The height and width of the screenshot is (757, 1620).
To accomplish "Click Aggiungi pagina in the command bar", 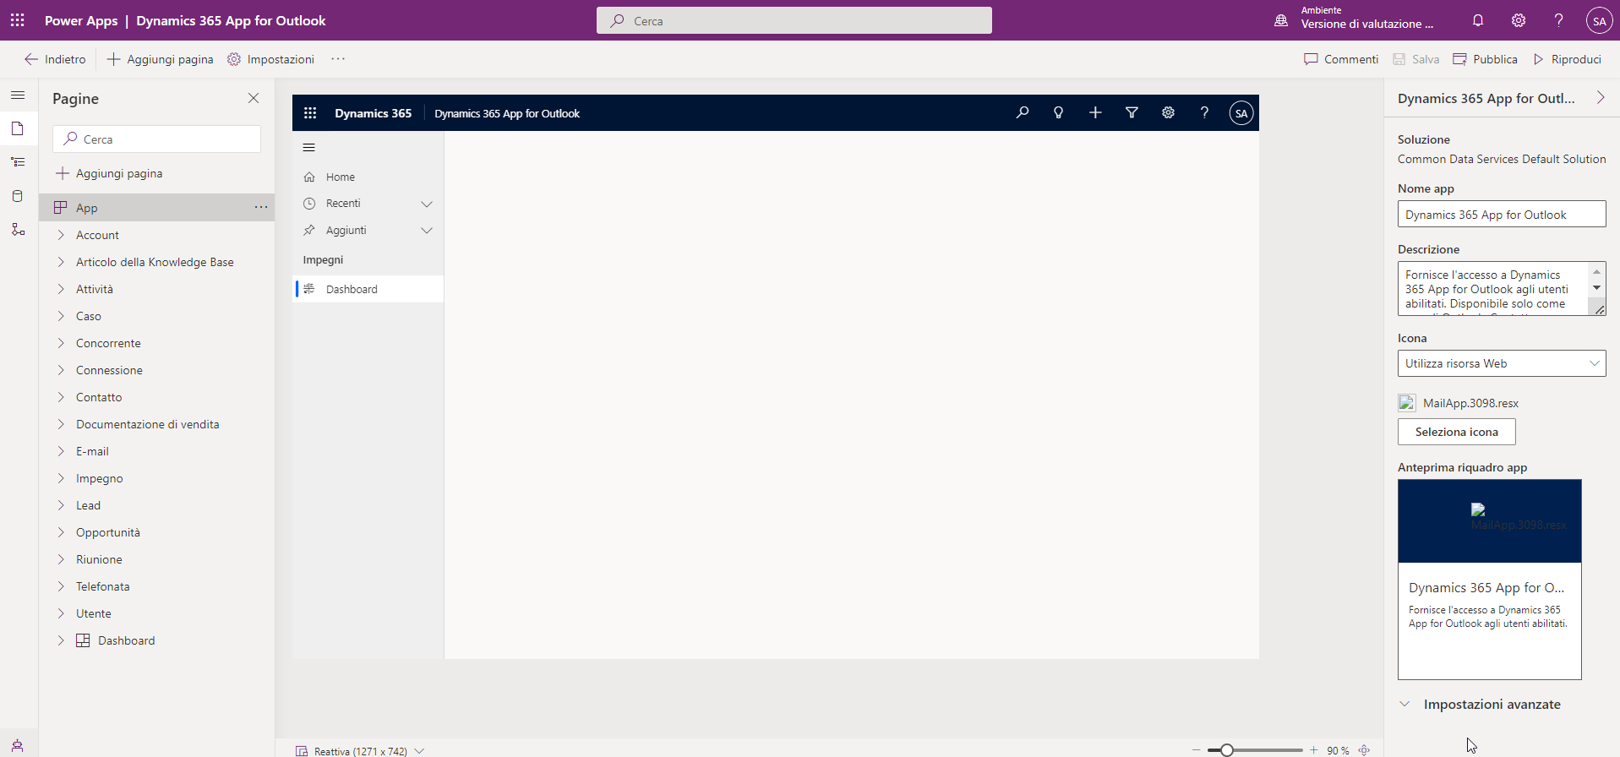I will (x=160, y=59).
